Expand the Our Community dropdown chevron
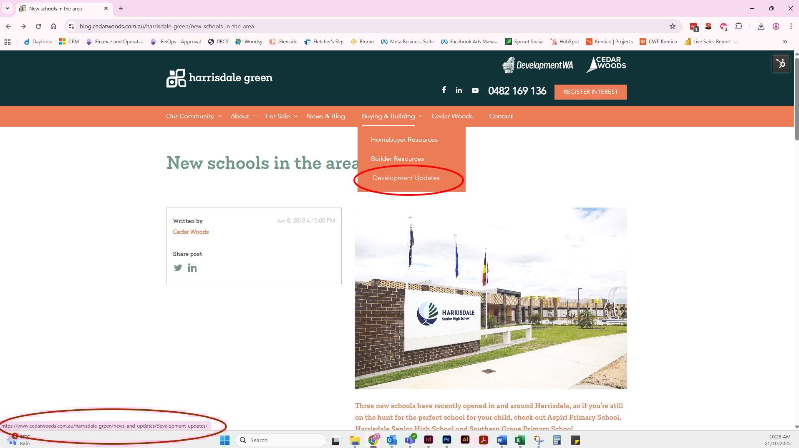799x448 pixels. pyautogui.click(x=220, y=116)
